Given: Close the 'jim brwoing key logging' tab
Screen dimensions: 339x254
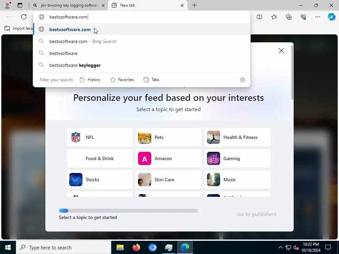Looking at the screenshot, I should point(103,5).
